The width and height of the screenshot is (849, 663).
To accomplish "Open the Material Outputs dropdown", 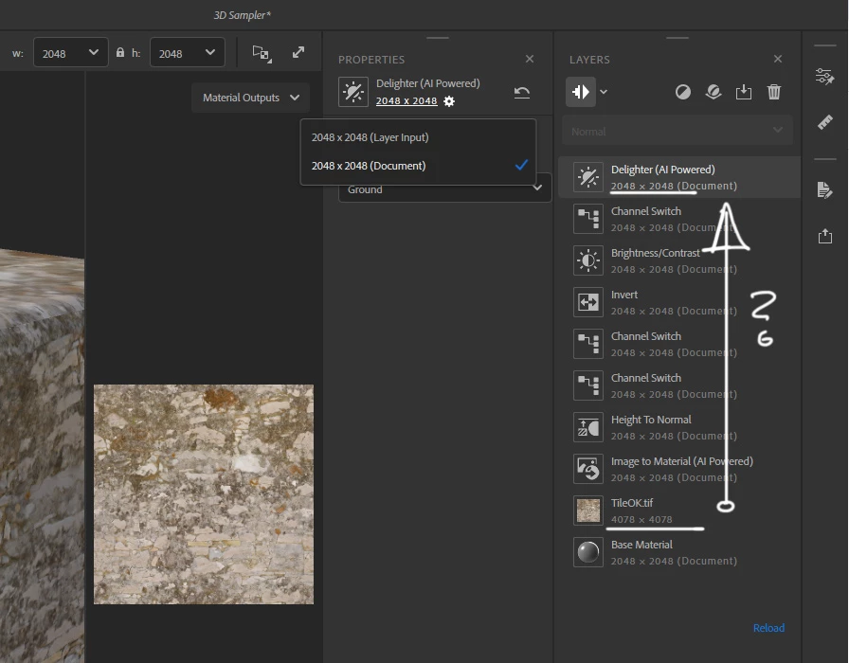I will [251, 98].
